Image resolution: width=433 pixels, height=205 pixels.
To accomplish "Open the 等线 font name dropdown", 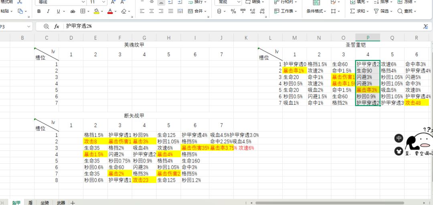I will pyautogui.click(x=83, y=2).
